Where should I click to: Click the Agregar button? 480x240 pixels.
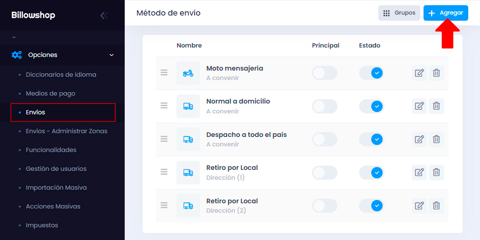click(x=445, y=13)
